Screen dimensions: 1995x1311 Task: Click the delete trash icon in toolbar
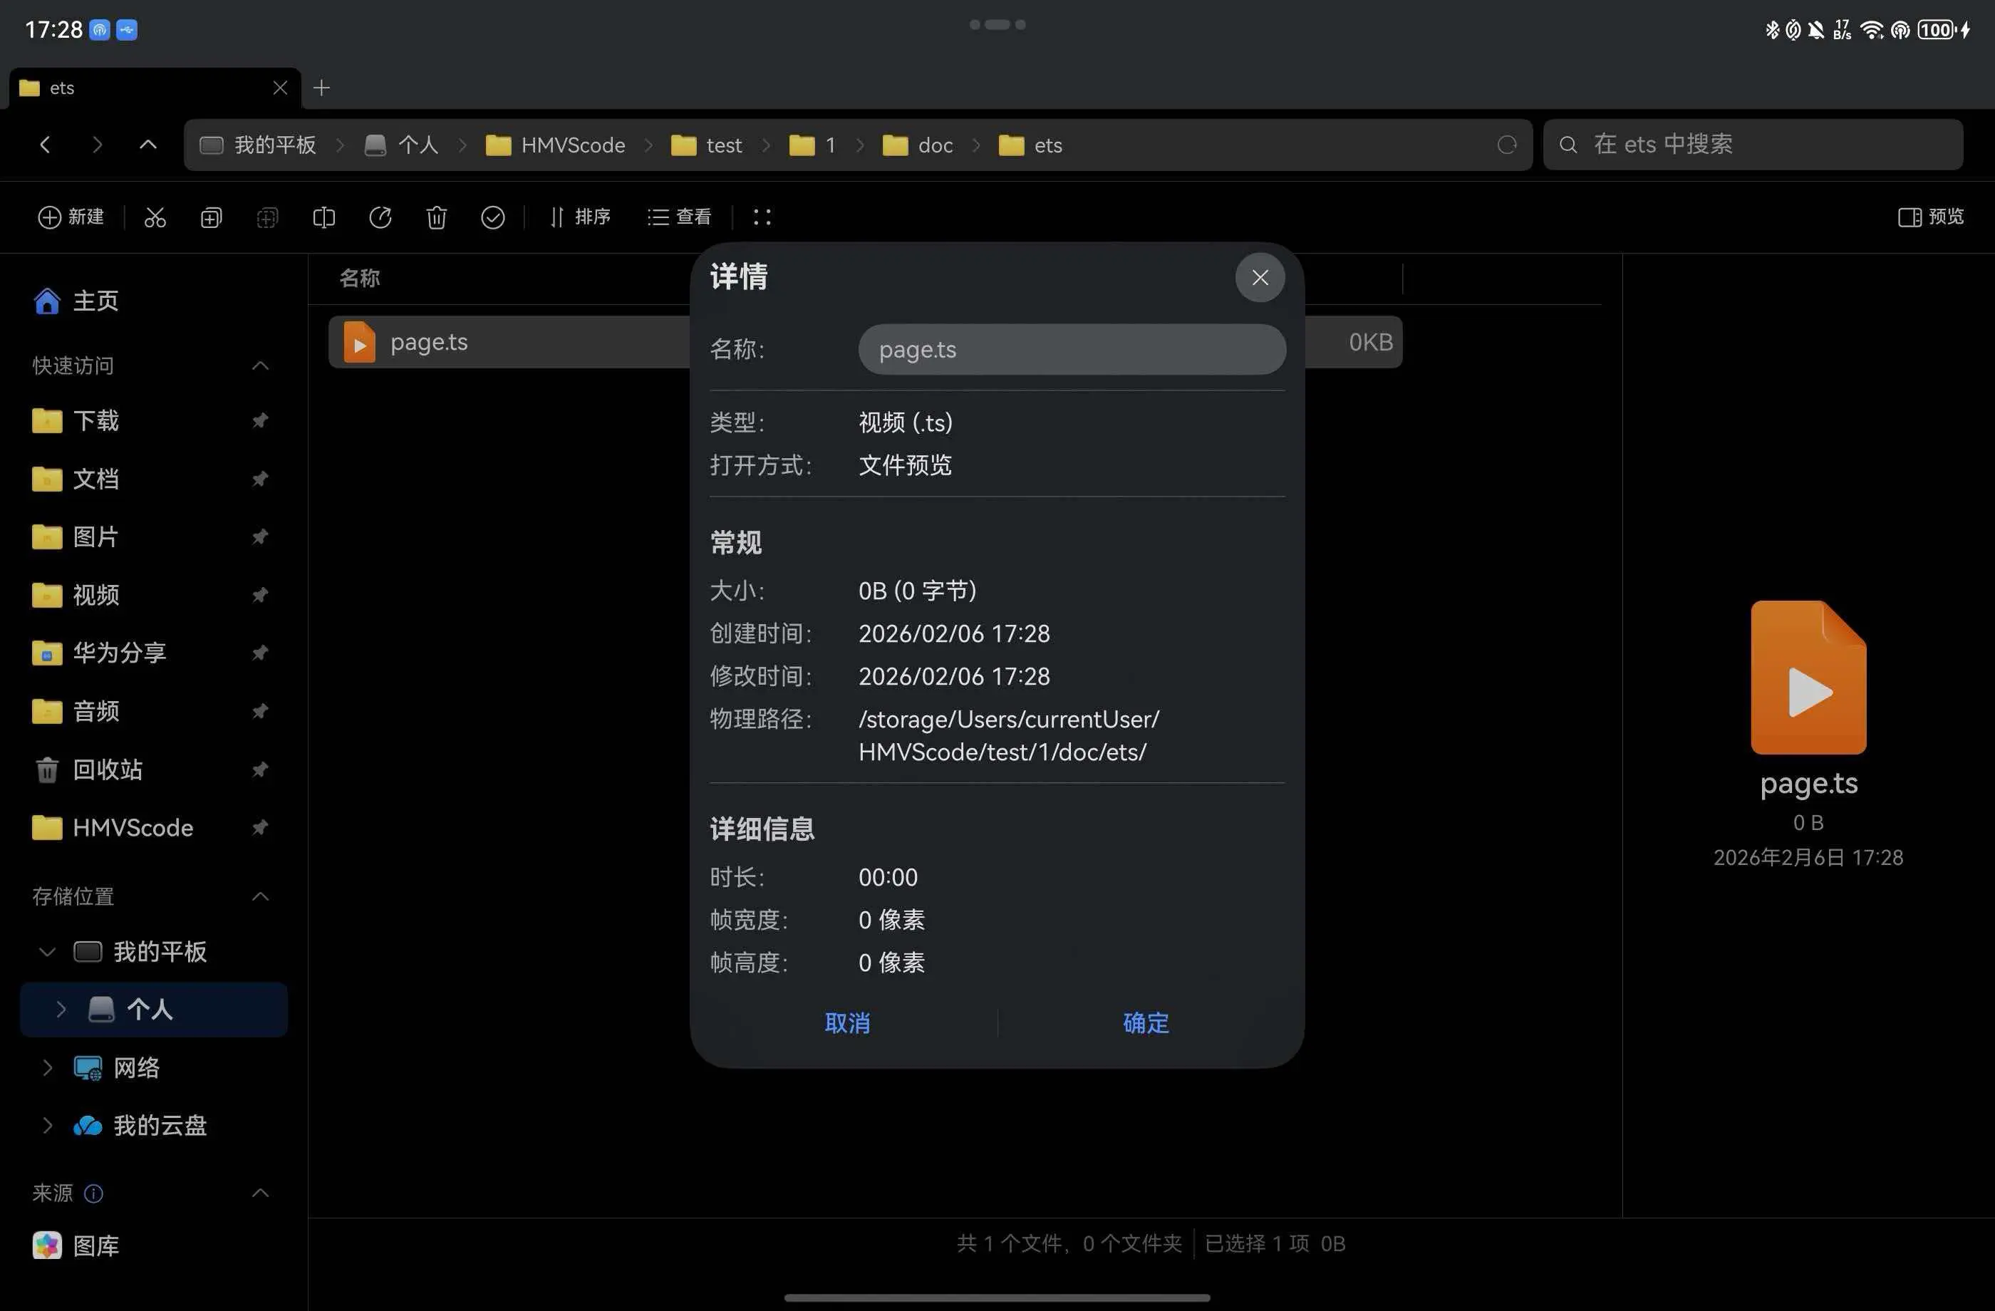436,217
